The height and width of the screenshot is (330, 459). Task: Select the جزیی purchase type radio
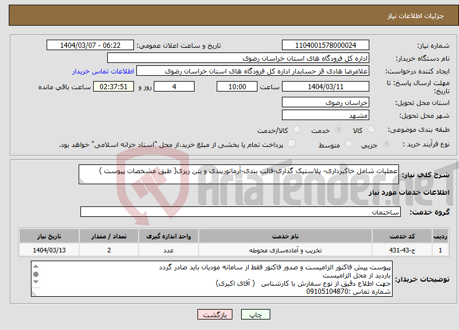[386, 144]
